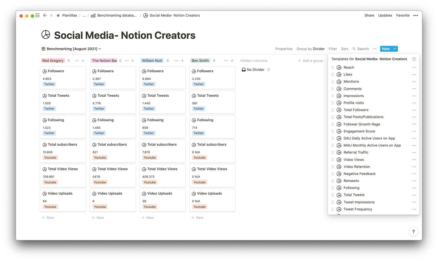Go forward with the right arrow

coord(51,15)
